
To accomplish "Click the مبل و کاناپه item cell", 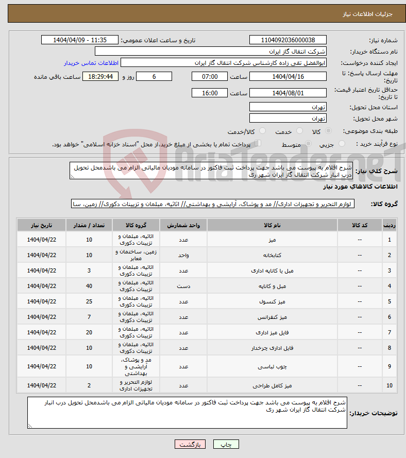I will (272, 286).
